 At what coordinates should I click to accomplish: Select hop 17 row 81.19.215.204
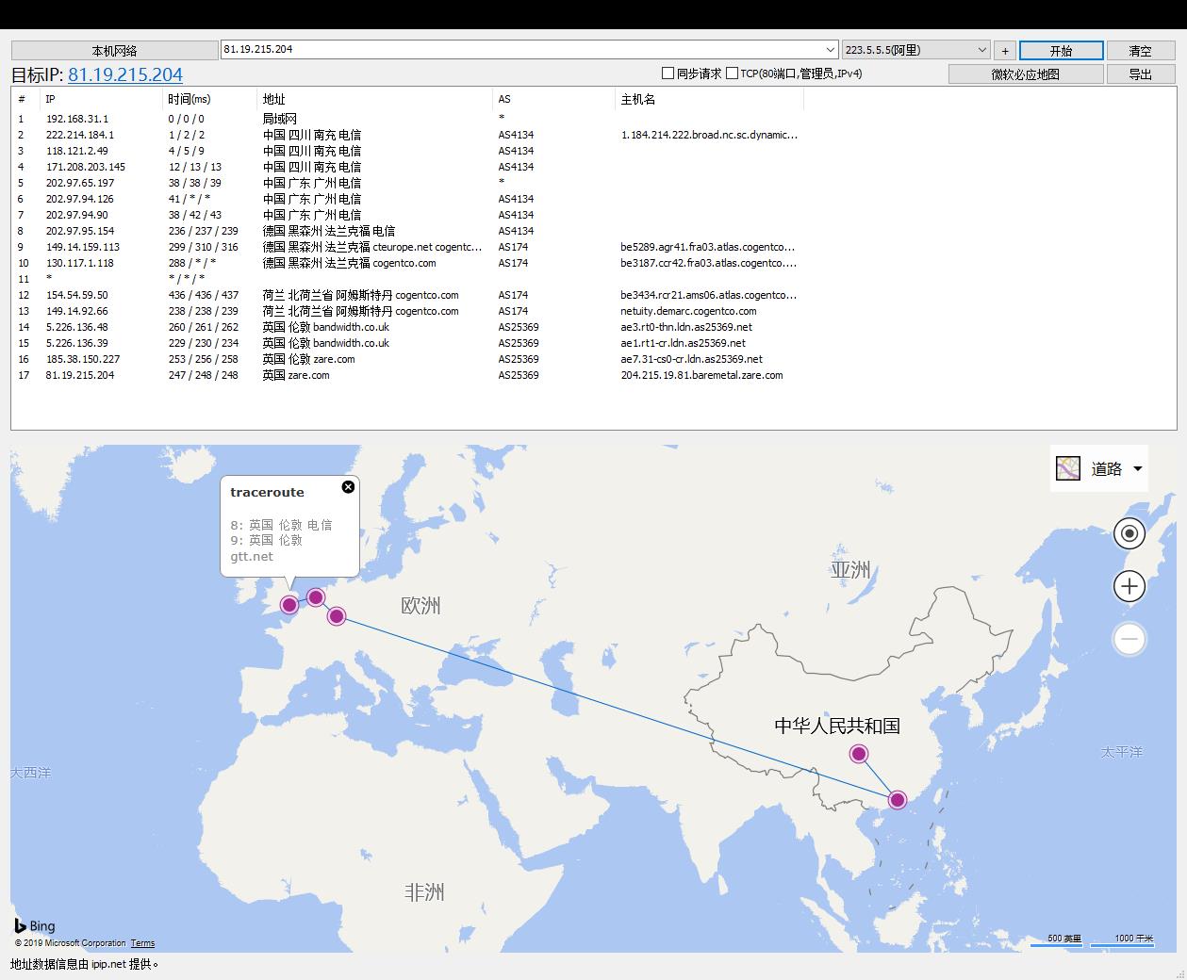[x=80, y=375]
